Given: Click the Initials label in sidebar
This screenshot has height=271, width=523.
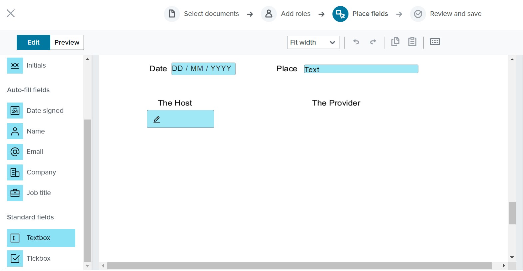Looking at the screenshot, I should tap(36, 65).
